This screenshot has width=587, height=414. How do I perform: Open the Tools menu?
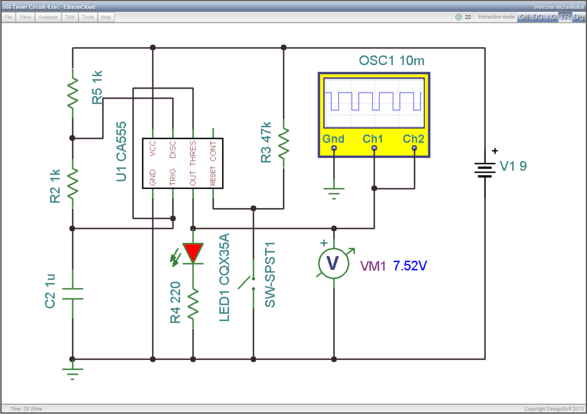pos(88,17)
